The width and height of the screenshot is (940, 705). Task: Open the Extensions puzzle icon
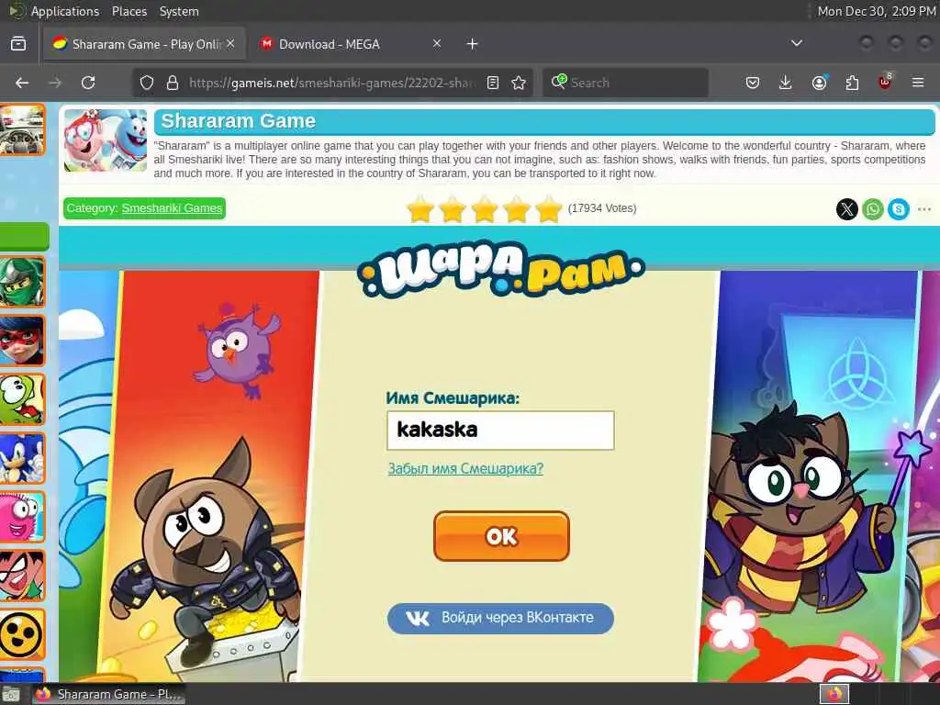852,83
